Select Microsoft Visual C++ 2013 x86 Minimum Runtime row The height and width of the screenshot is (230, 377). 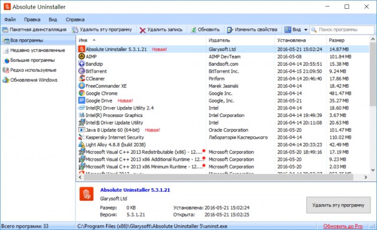(223, 166)
